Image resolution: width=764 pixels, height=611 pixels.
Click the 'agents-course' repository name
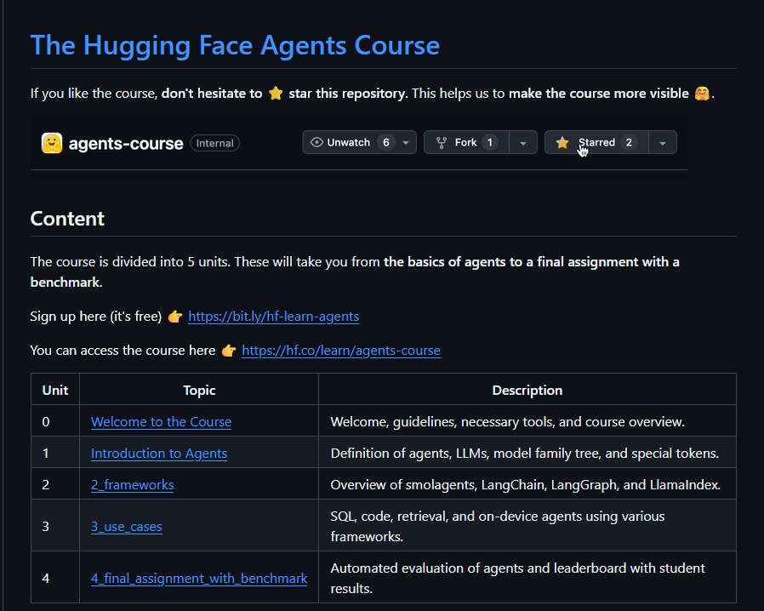126,144
